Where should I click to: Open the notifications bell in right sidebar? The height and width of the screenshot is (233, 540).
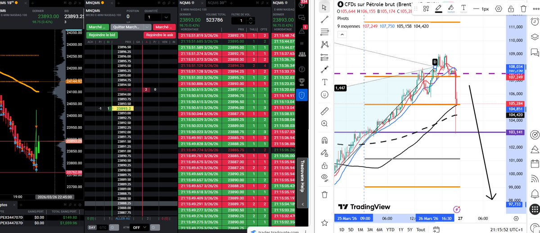click(535, 194)
